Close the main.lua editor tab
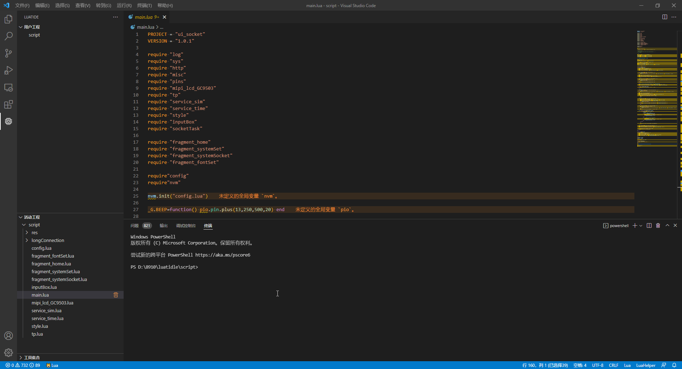 click(x=164, y=17)
